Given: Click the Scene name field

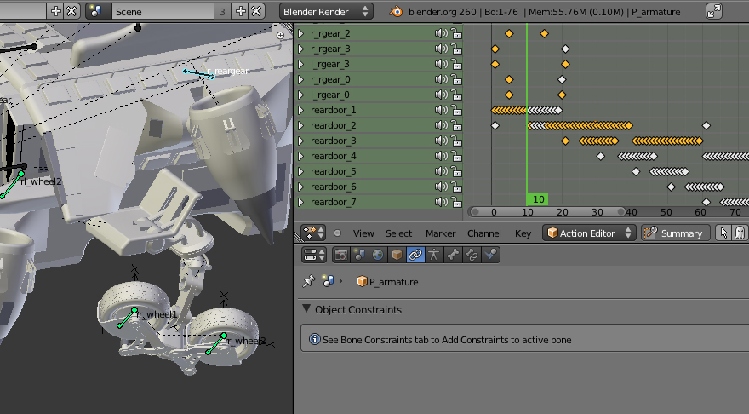Looking at the screenshot, I should pyautogui.click(x=163, y=11).
